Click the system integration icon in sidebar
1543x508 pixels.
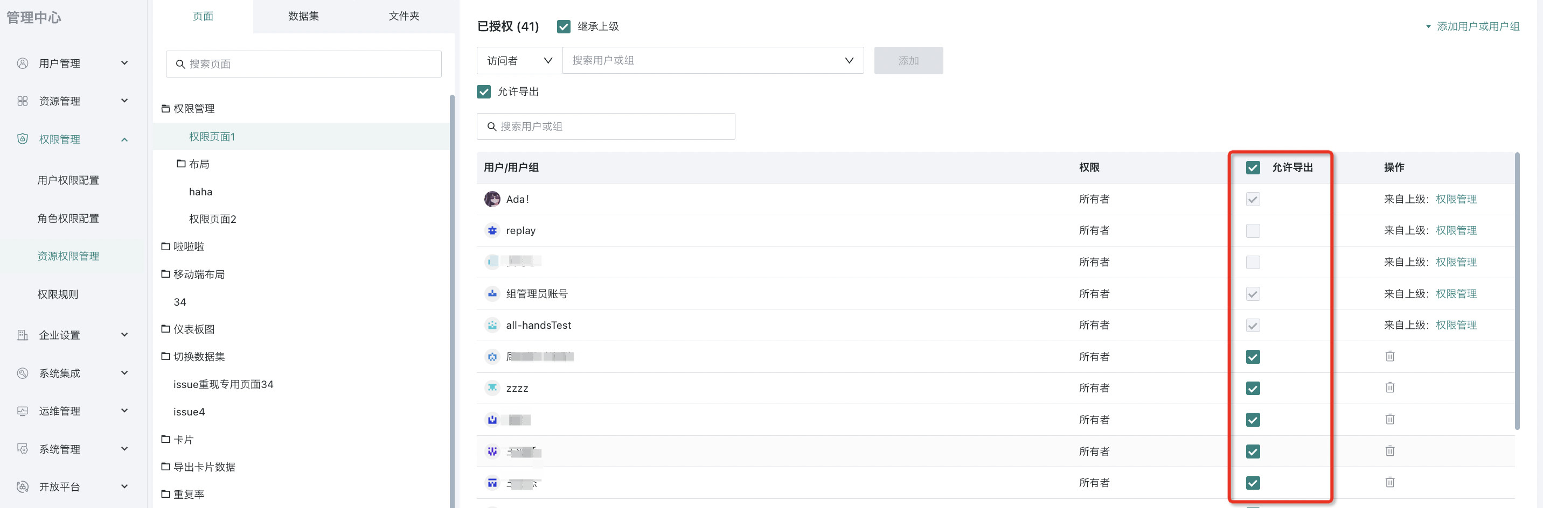click(23, 373)
